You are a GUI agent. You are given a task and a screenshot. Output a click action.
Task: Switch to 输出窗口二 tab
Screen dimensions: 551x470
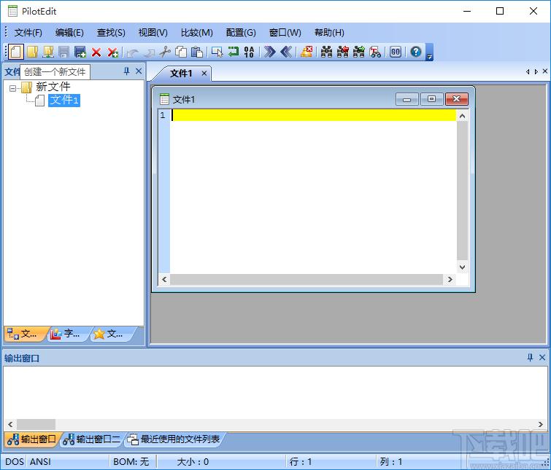[x=92, y=439]
